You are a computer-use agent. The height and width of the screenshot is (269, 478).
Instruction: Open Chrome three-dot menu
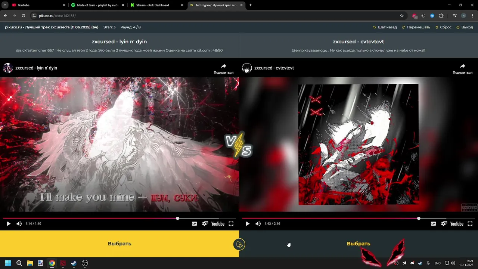(472, 16)
